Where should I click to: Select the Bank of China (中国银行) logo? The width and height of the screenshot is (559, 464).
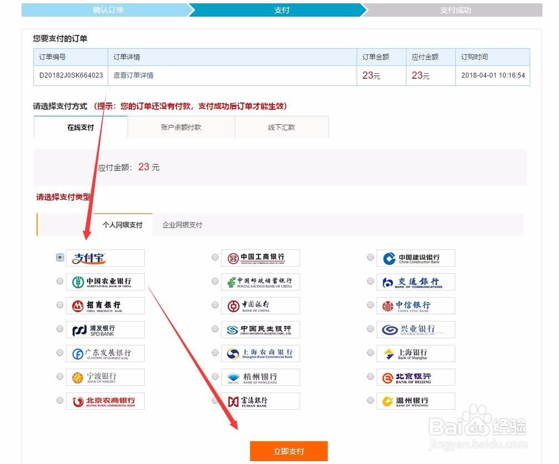260,305
